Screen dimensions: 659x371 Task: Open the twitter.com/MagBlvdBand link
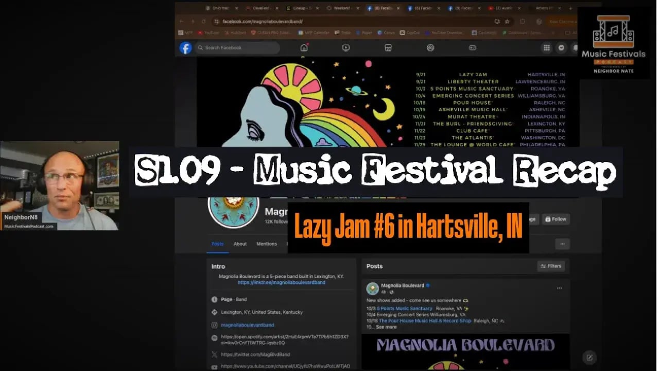[255, 355]
